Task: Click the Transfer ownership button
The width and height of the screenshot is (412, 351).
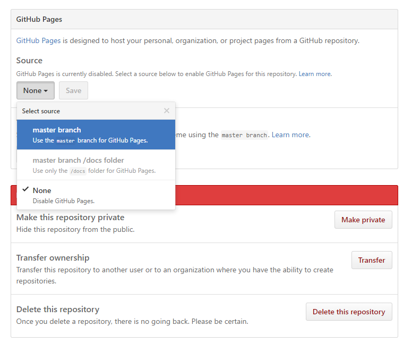Action: [x=372, y=260]
